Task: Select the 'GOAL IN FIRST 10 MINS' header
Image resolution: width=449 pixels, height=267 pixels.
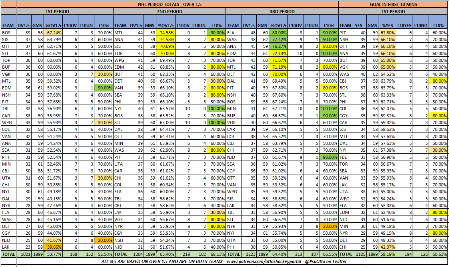Action: 393,4
